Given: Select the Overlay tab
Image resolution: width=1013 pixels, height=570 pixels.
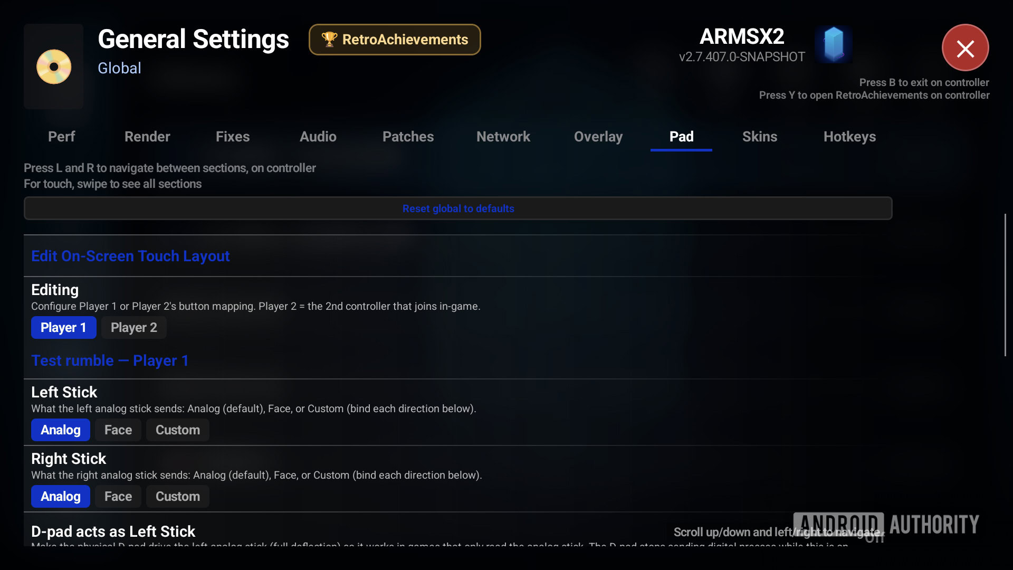Looking at the screenshot, I should [x=598, y=137].
